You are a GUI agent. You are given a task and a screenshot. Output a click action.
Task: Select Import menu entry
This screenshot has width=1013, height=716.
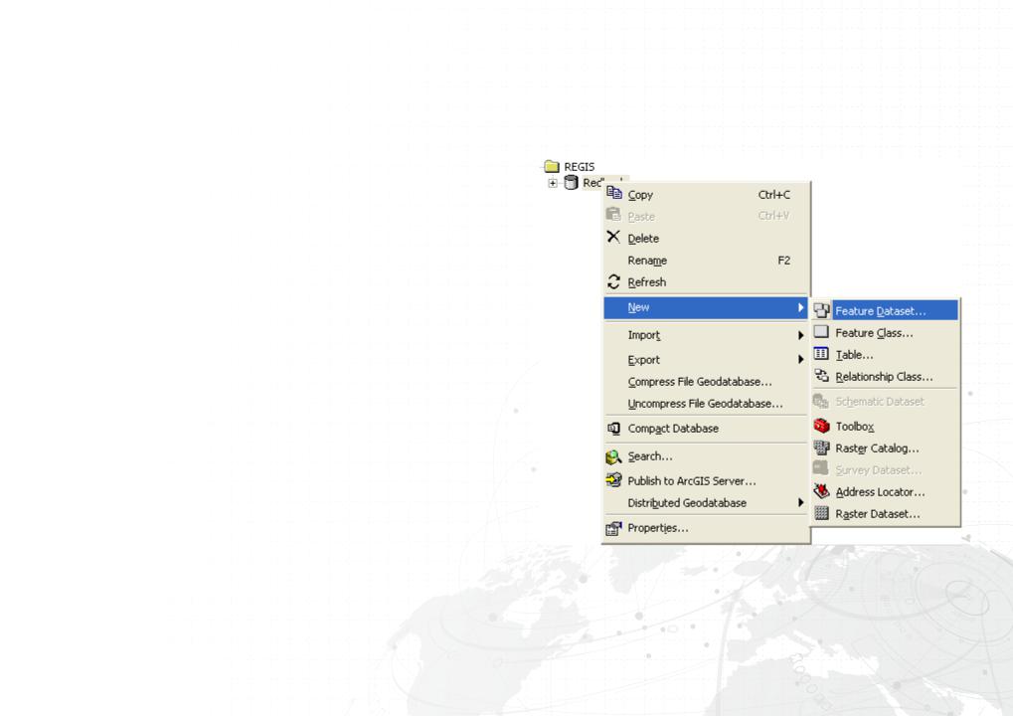[706, 335]
